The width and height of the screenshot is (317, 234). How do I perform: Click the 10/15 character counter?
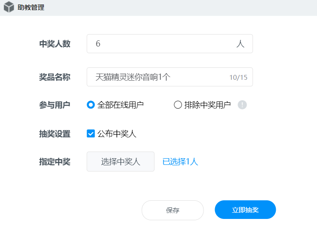(238, 78)
